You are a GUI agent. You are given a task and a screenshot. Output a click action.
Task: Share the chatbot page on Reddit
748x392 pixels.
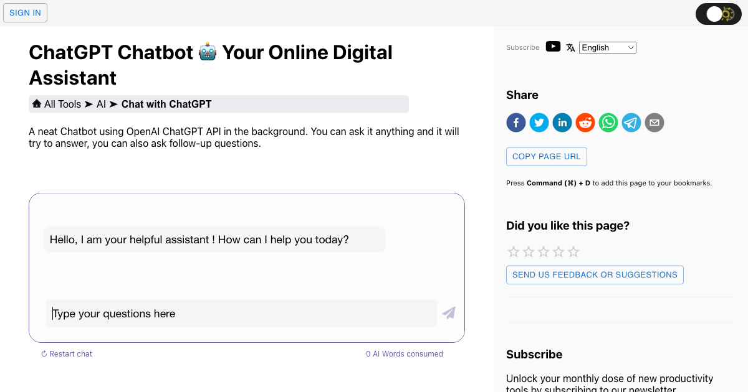pos(585,123)
